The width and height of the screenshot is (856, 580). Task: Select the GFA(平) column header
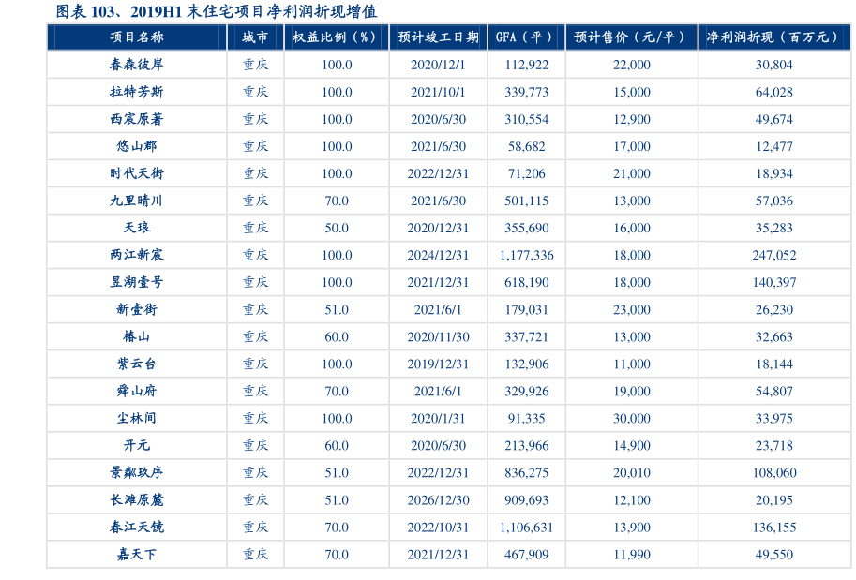526,37
